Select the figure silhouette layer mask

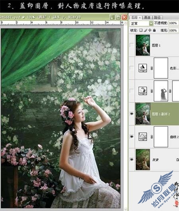click(161, 91)
